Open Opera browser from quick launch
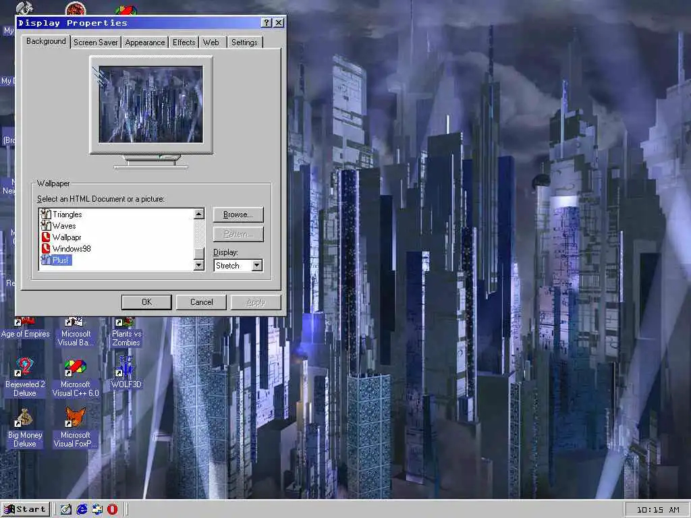 (113, 510)
